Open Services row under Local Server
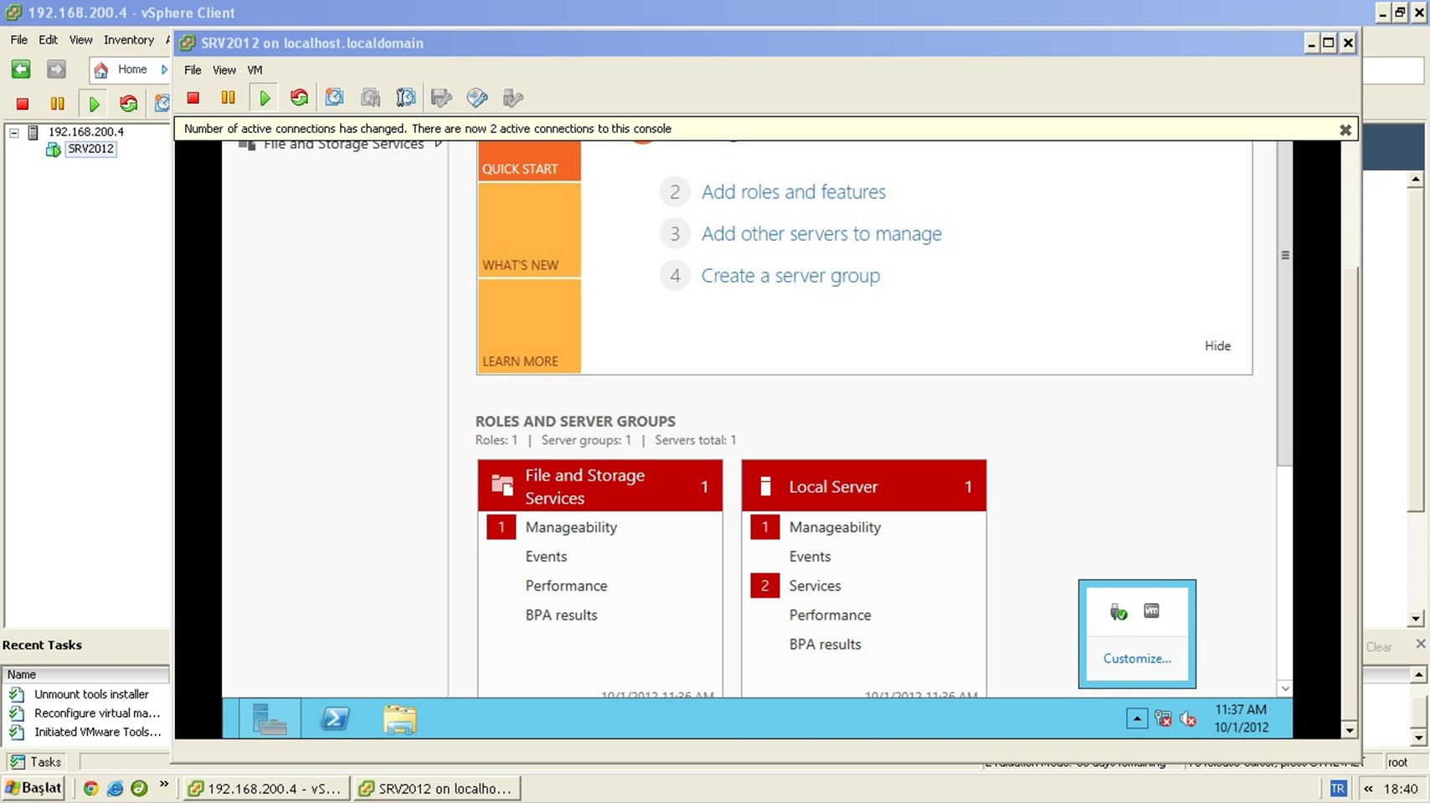 (815, 586)
